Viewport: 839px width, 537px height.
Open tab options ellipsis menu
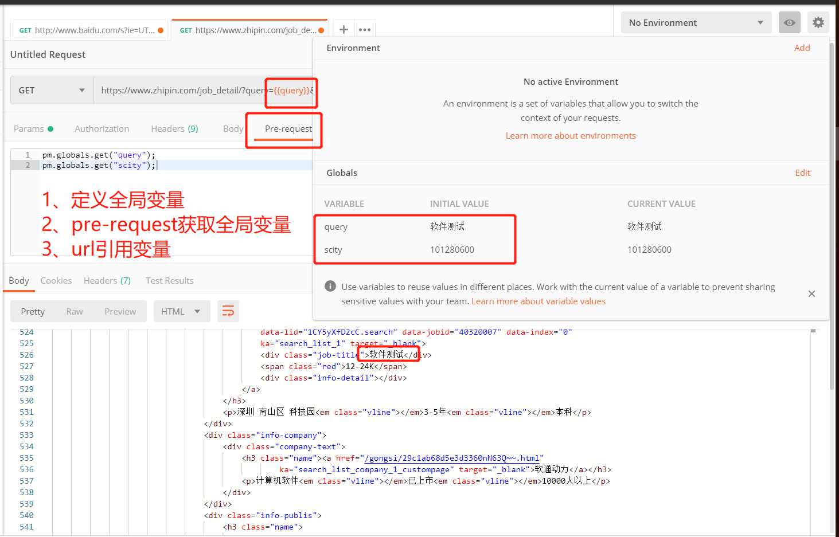pos(365,30)
